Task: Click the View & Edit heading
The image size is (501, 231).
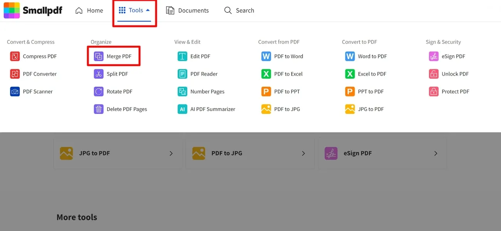Action: [187, 42]
